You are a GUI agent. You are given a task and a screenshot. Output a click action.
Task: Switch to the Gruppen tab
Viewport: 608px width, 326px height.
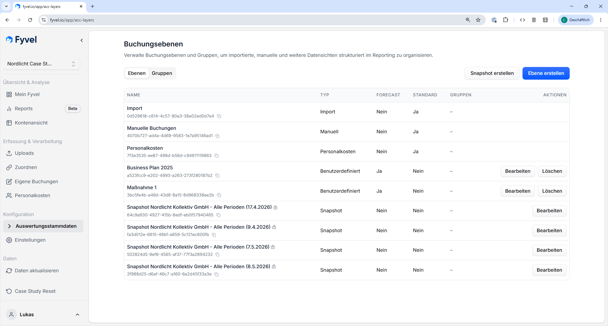coord(162,73)
